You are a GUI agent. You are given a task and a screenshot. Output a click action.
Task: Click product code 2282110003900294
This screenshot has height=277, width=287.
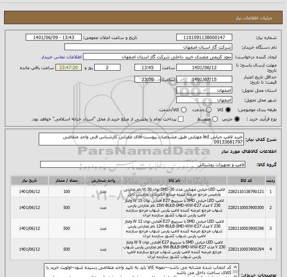pos(246,249)
